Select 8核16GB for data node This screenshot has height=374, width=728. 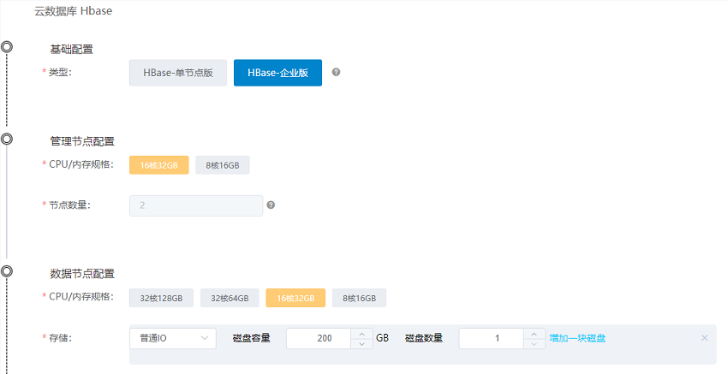(360, 298)
